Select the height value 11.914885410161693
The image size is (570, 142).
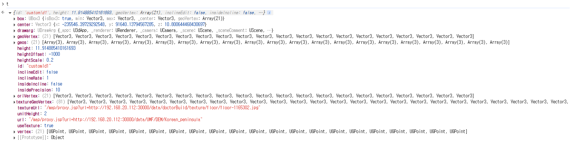(x=55, y=48)
